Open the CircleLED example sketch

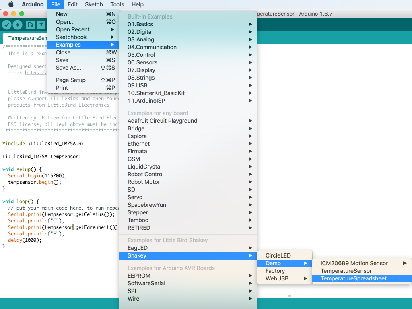click(284, 255)
